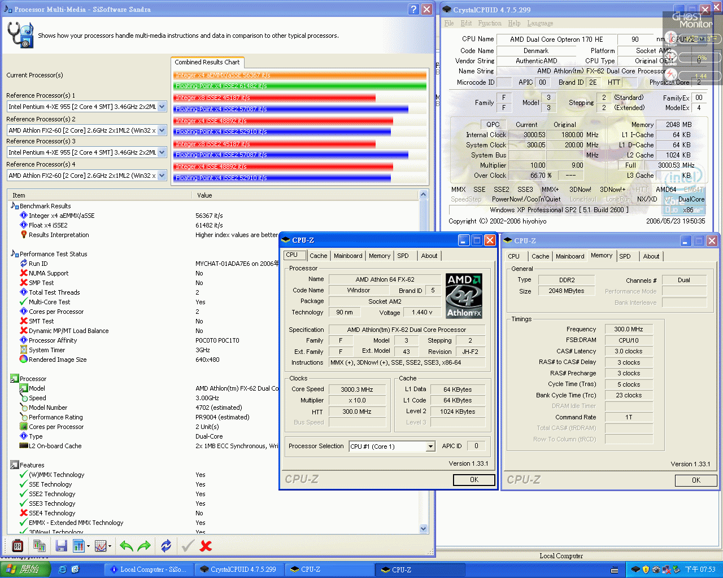Click the second quick launch icon beside Internet Explorer
723x578 pixels.
click(x=75, y=570)
